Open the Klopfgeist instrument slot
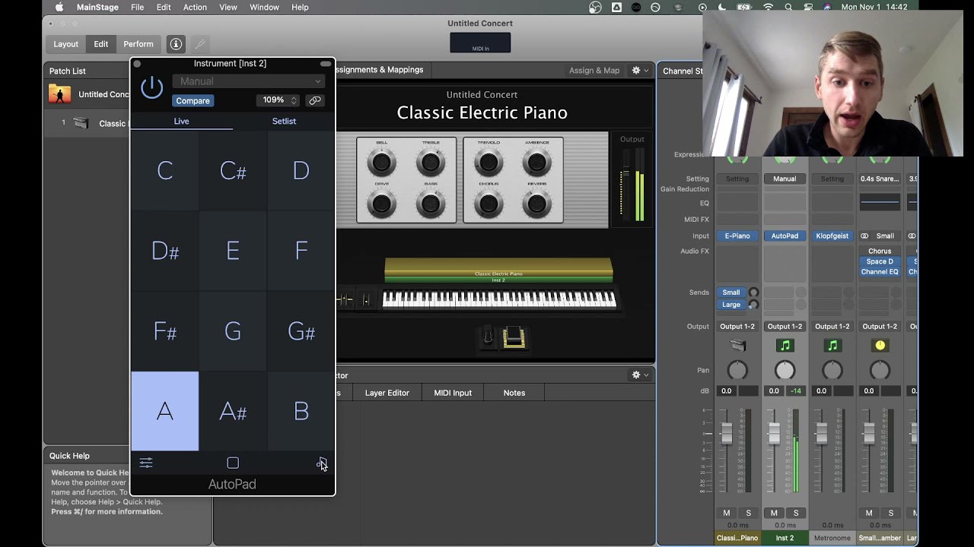Screen dimensions: 974x547 pos(832,236)
